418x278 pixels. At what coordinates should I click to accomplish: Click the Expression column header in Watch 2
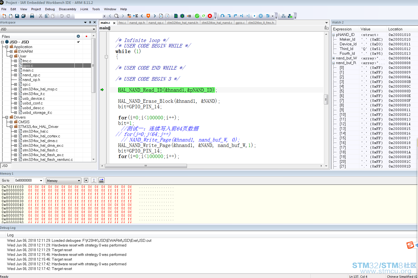tap(345, 29)
